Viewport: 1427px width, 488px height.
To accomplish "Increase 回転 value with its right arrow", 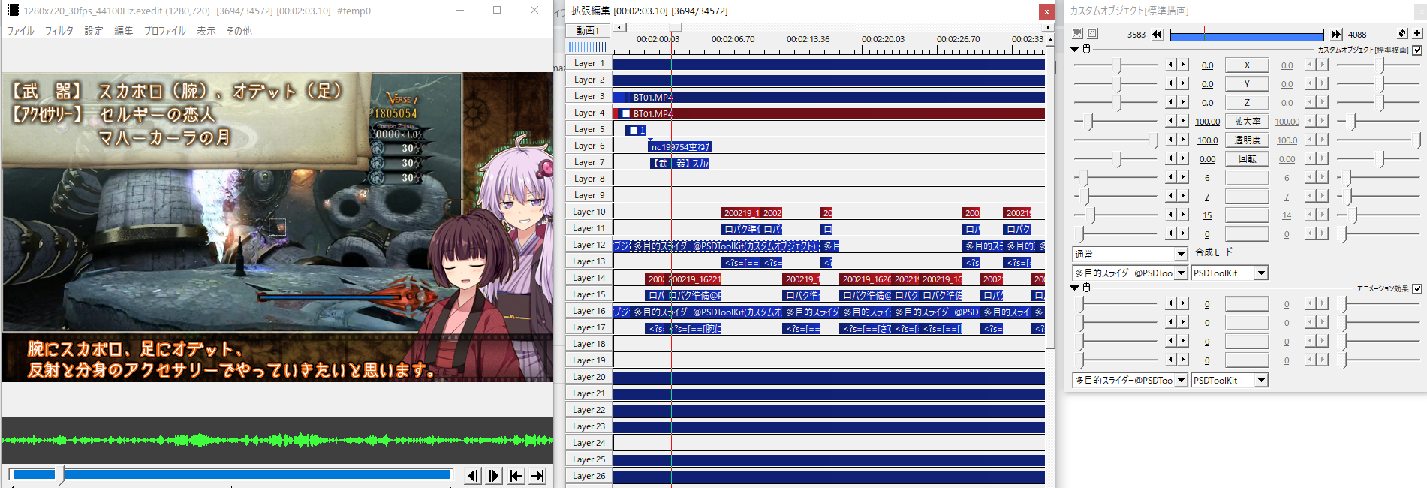I will (x=1183, y=158).
